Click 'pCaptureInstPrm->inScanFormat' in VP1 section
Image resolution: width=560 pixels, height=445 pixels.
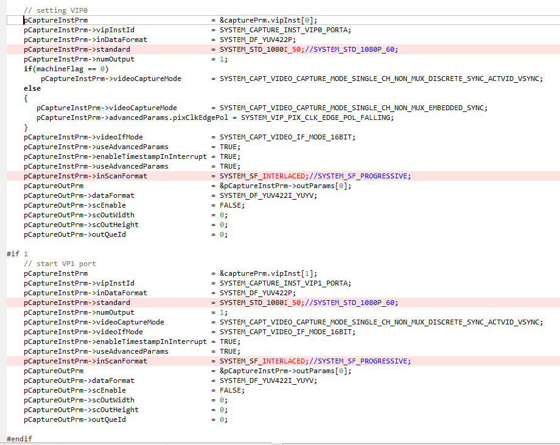tap(85, 361)
